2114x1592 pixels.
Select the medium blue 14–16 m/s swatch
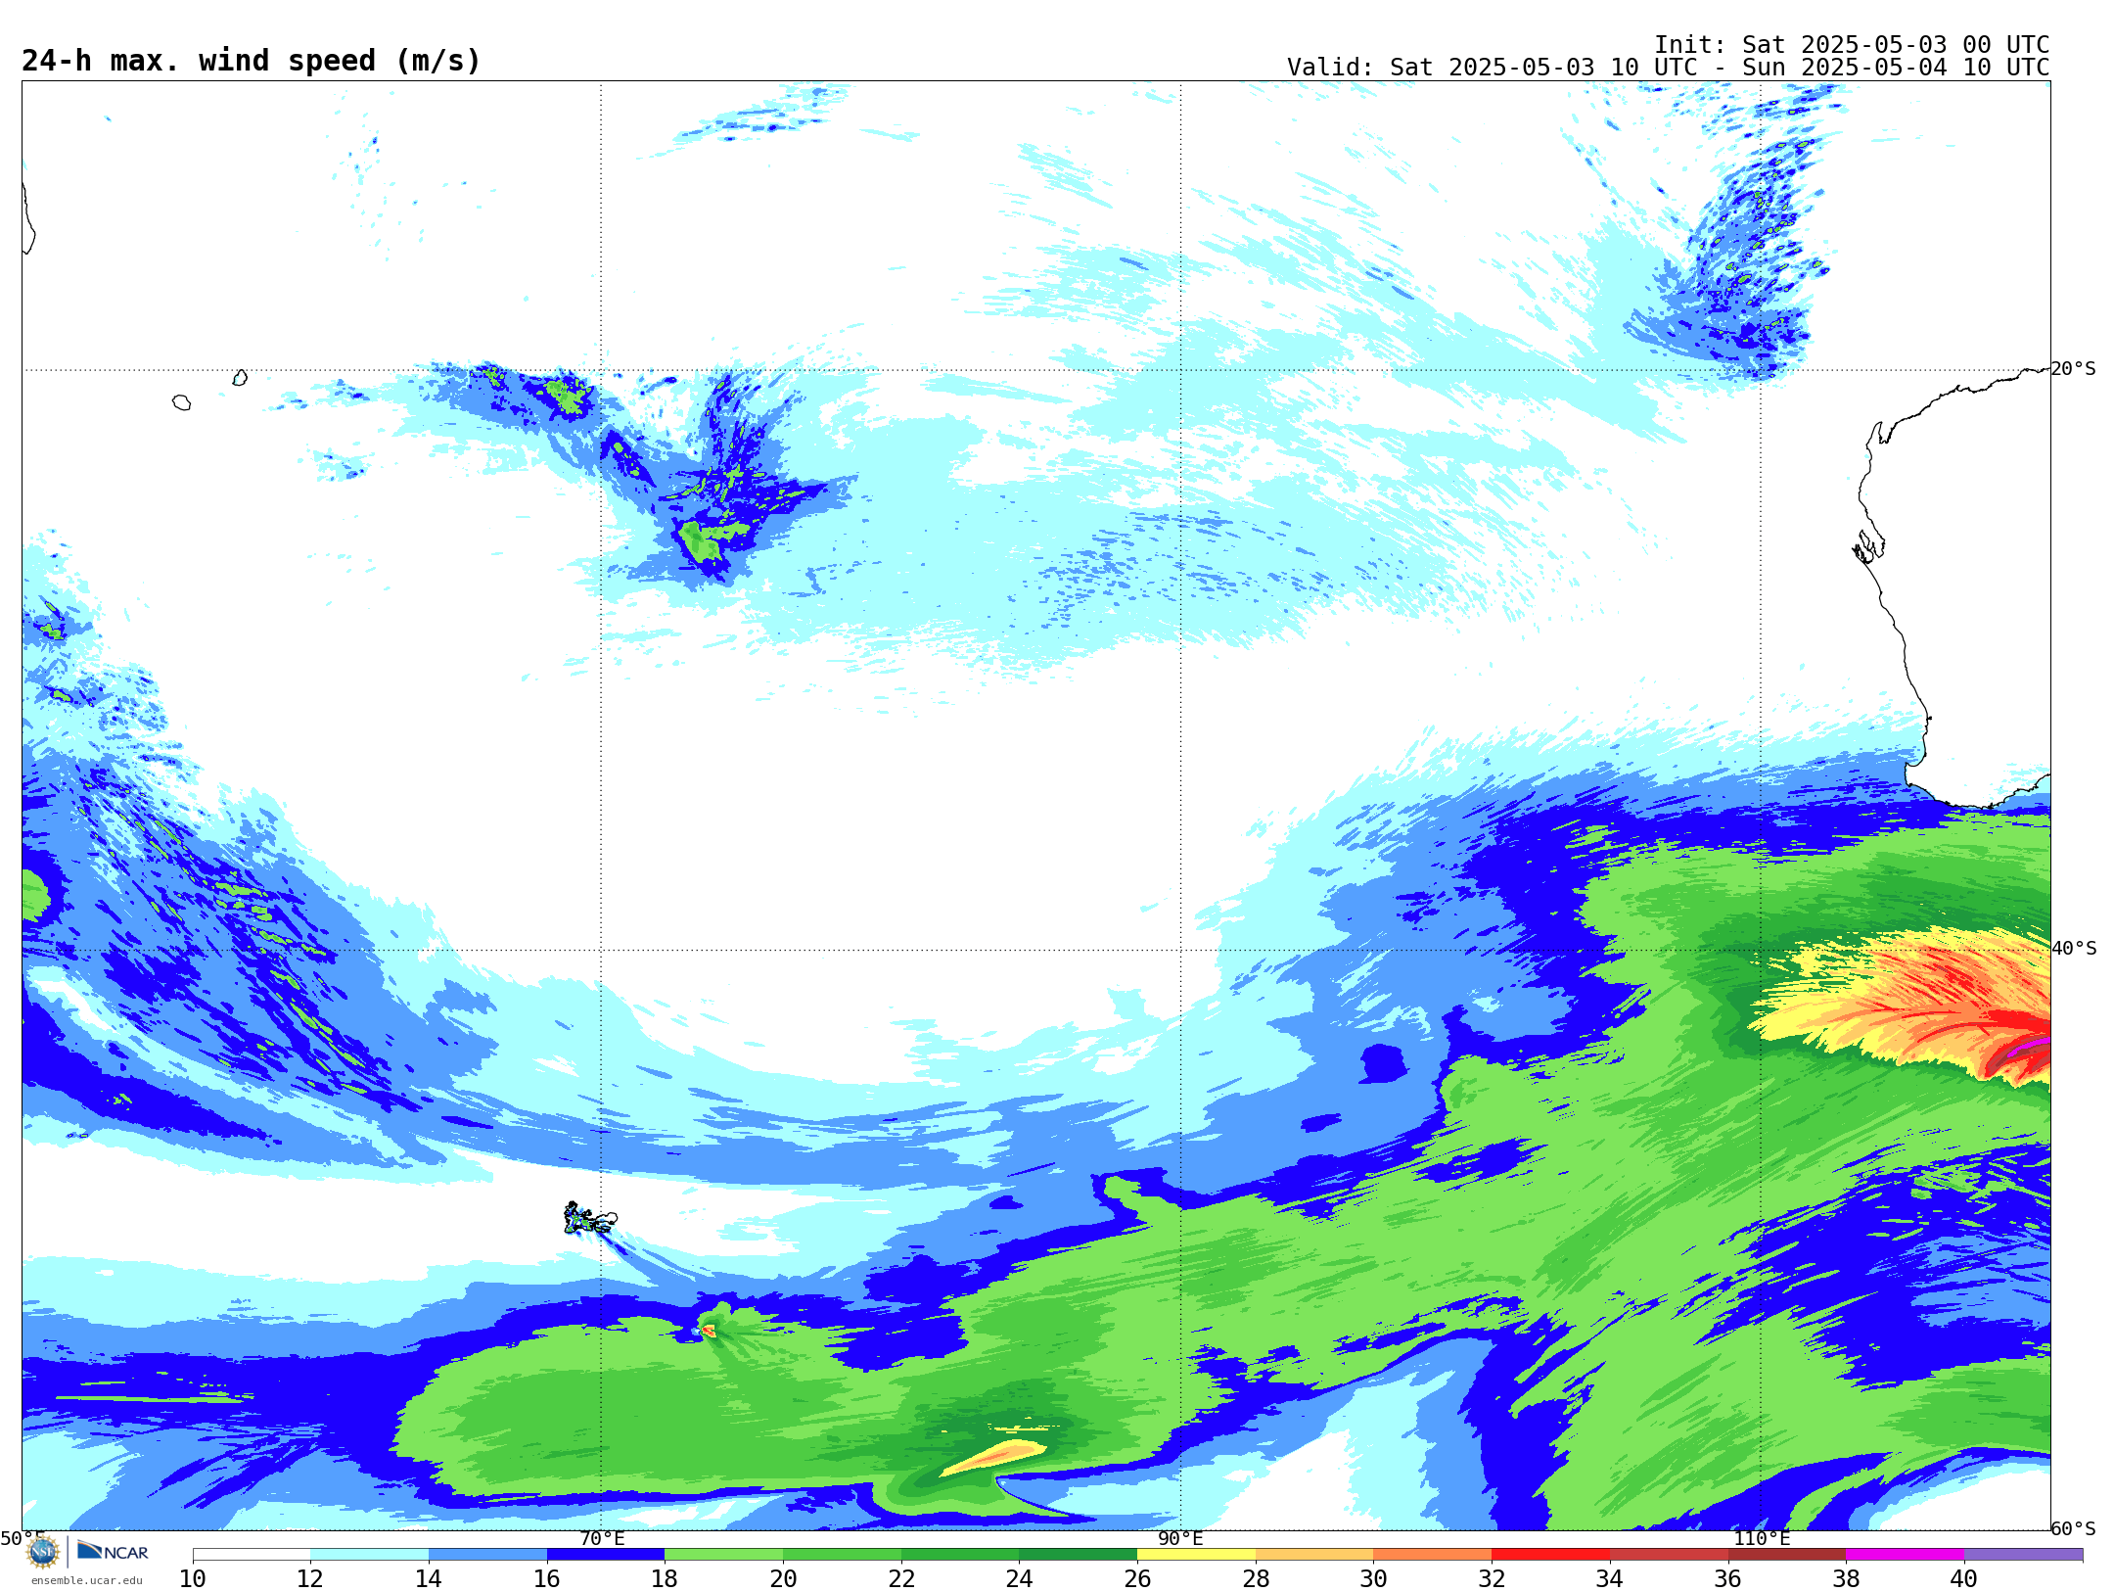pyautogui.click(x=487, y=1555)
